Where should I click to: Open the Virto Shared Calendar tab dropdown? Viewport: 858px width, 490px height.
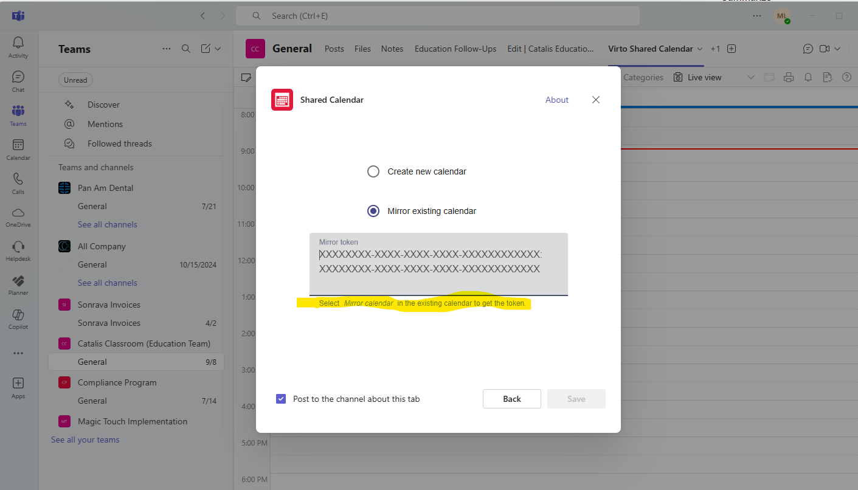700,49
